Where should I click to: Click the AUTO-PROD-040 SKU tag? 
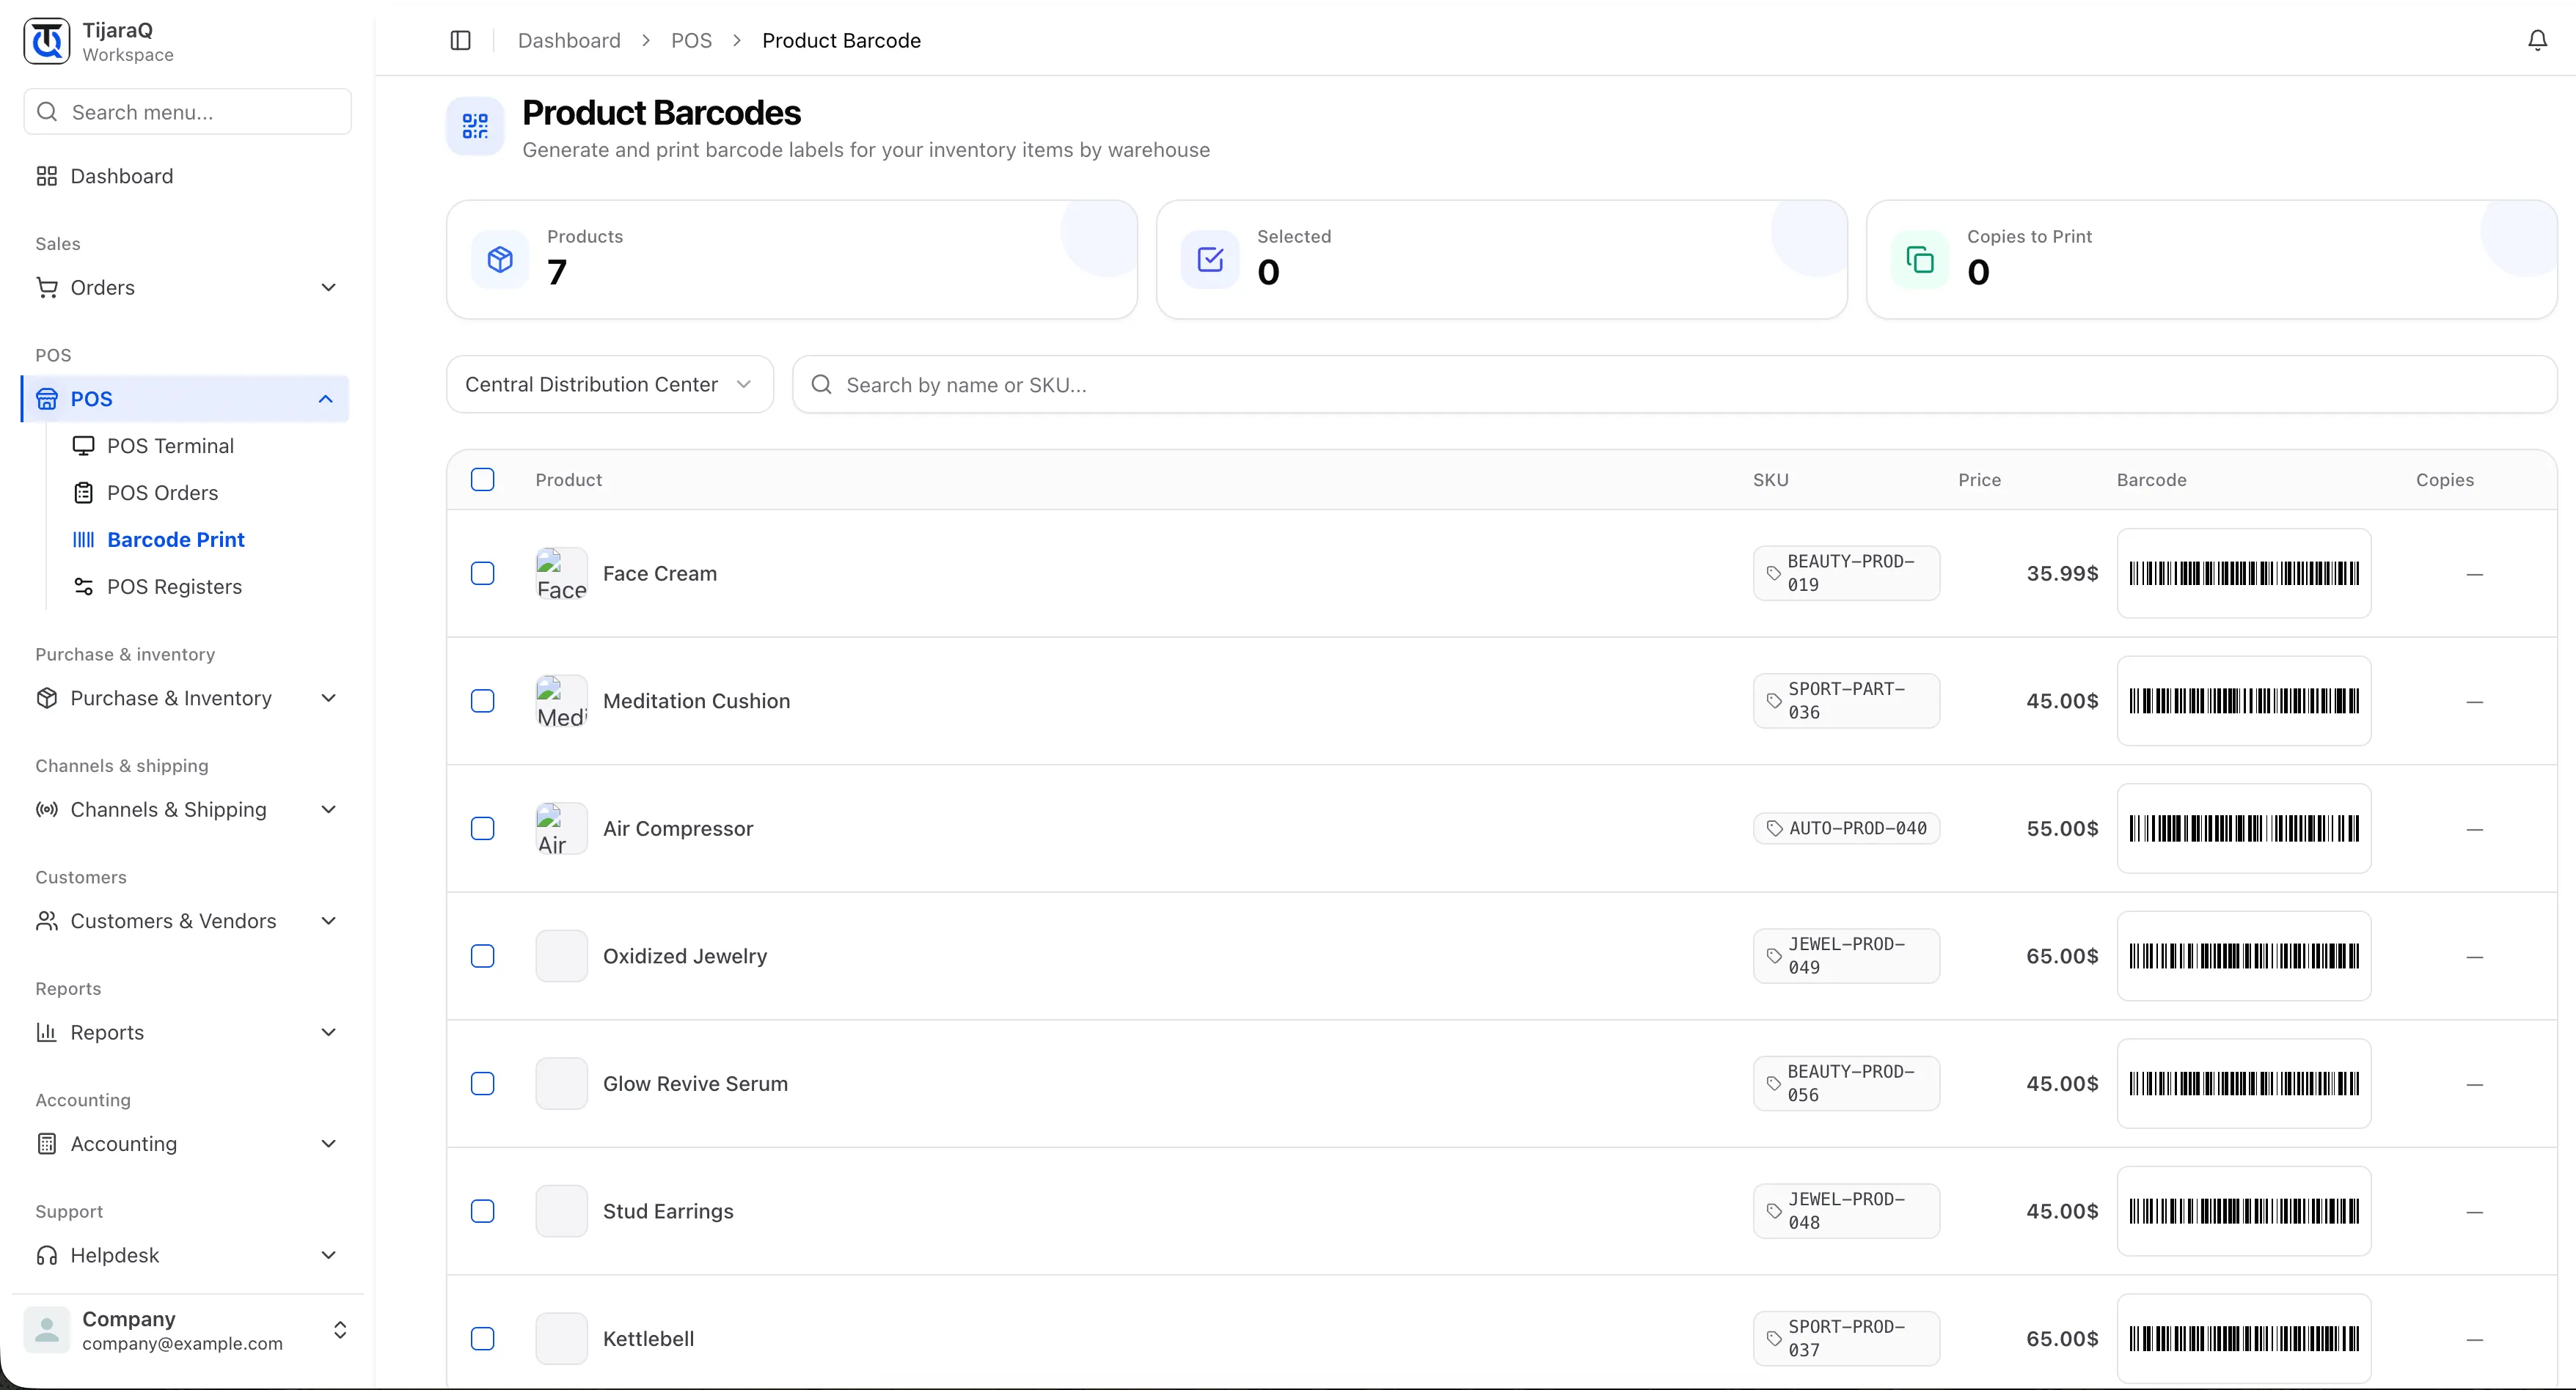point(1846,828)
